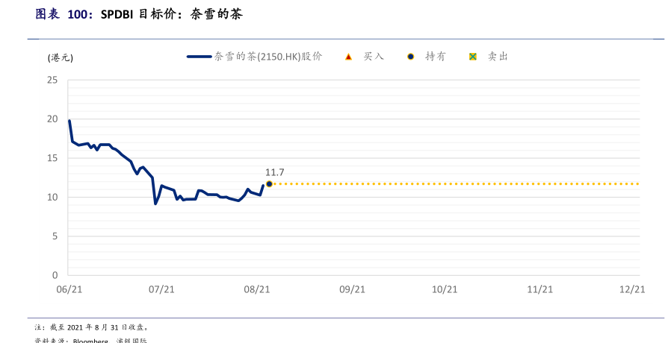Viewport: 668px width, 343px height.
Task: Click the 15 y-axis label
Action: [52, 158]
